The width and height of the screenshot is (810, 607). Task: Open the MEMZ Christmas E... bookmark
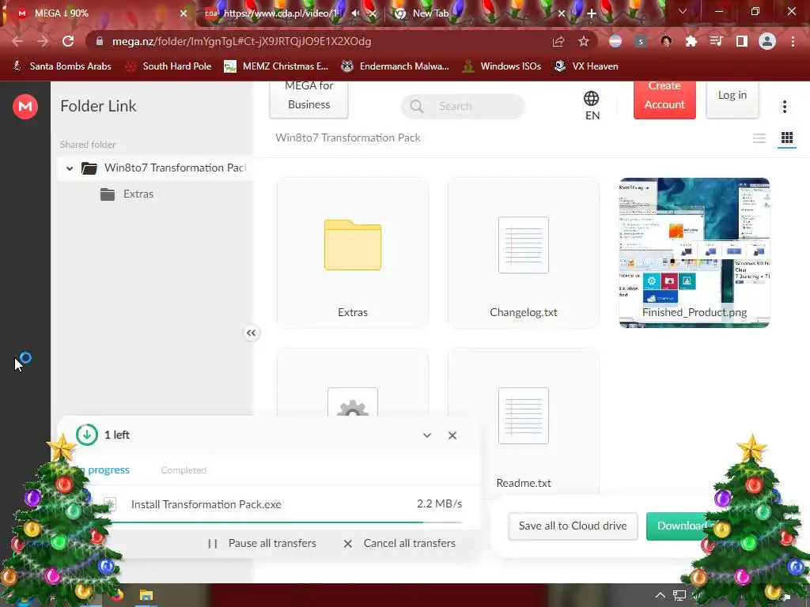point(276,66)
